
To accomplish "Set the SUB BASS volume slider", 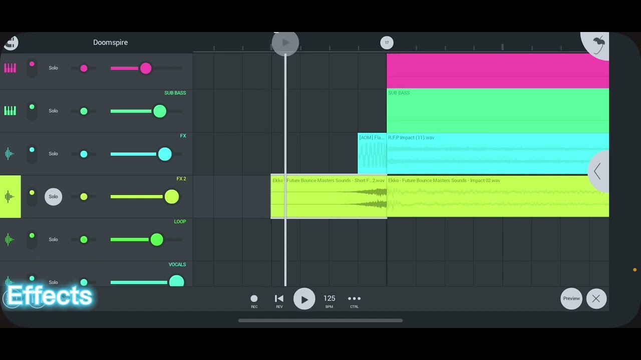I will tap(146, 111).
